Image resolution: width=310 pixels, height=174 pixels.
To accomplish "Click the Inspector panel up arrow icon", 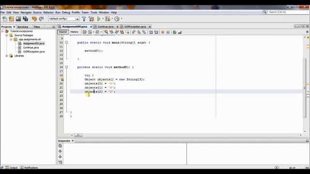I will (60, 151).
